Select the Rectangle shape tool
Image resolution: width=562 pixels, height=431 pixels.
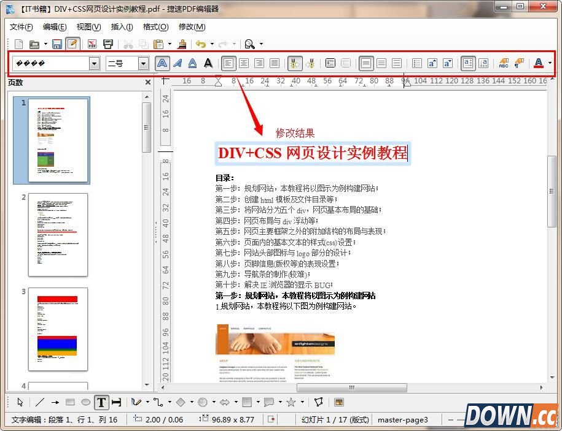pyautogui.click(x=70, y=402)
